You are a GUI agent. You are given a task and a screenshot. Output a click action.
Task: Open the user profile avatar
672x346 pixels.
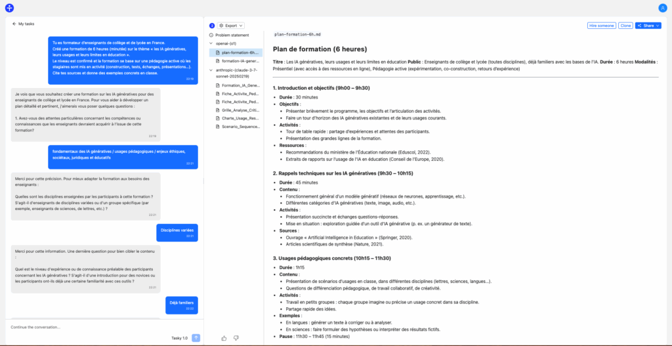click(662, 8)
